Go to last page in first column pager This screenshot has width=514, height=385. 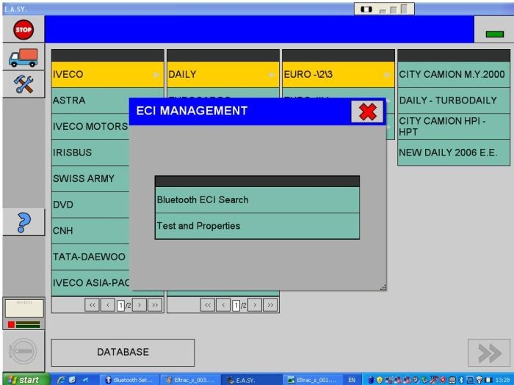click(155, 305)
